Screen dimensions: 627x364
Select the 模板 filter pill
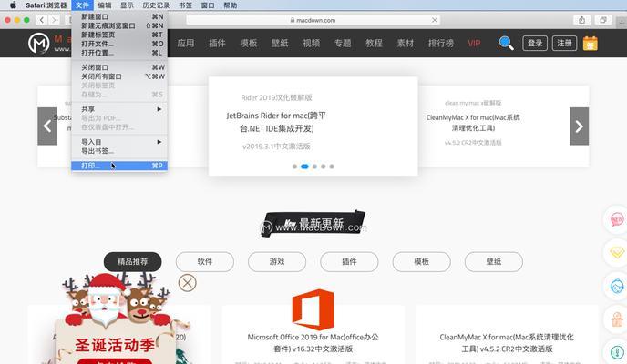(421, 262)
